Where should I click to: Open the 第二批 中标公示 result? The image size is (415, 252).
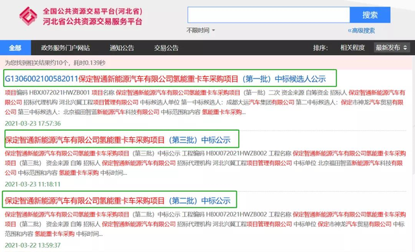[117, 201]
